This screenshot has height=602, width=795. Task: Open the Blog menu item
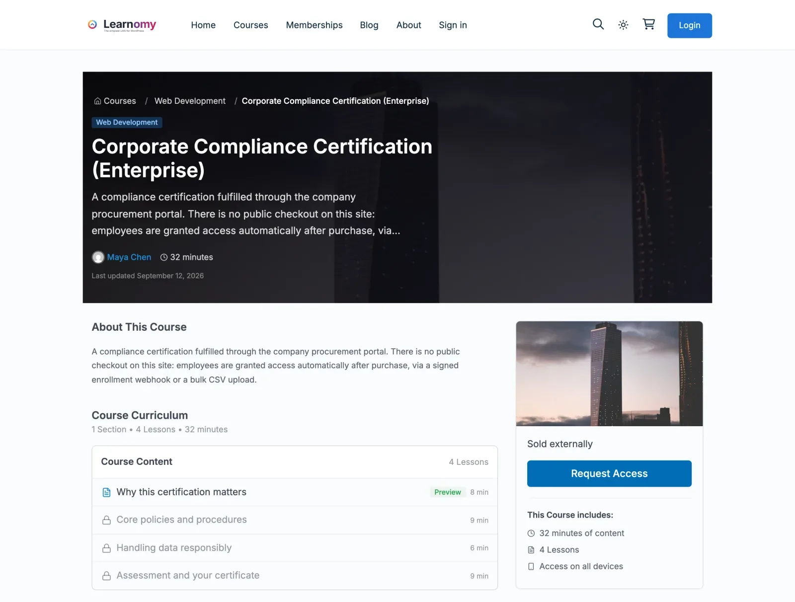pyautogui.click(x=369, y=25)
